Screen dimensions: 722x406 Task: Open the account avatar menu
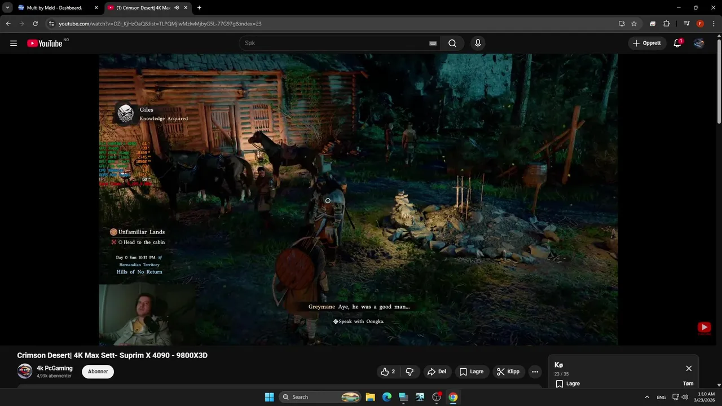699,43
